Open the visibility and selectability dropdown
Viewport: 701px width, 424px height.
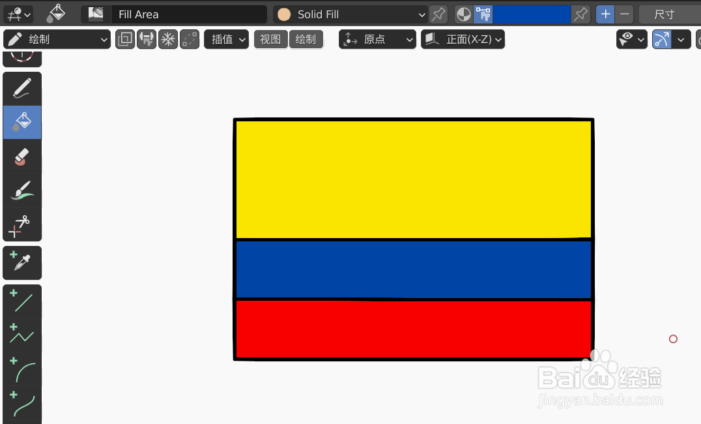(x=632, y=39)
